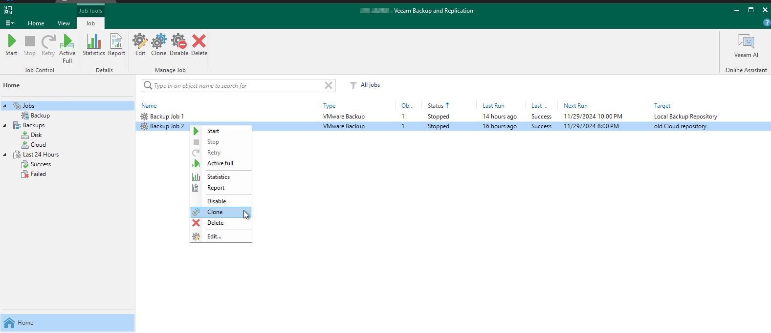This screenshot has height=333, width=771.
Task: Click the old Cloud repository target cell
Action: (x=680, y=126)
